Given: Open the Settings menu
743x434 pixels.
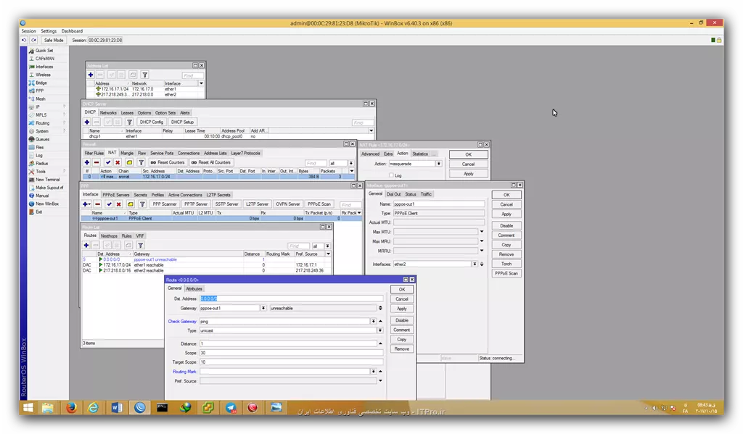Looking at the screenshot, I should [49, 31].
